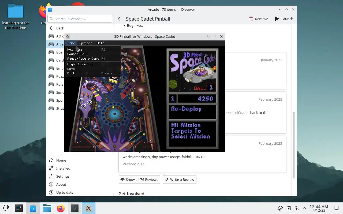Click 'Get Involved' heading in Discover
Viewport: 343px width, 214px height.
tap(131, 194)
